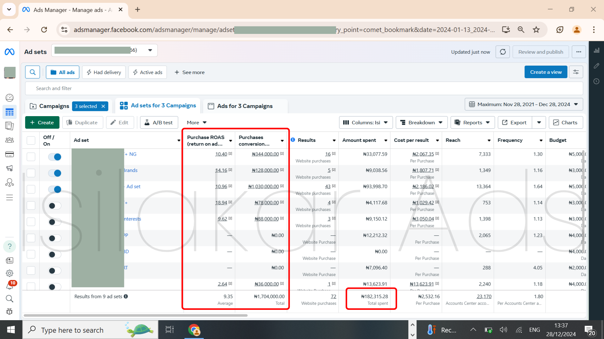Open the date range Maximum dropdown
The image size is (604, 339).
click(523, 104)
